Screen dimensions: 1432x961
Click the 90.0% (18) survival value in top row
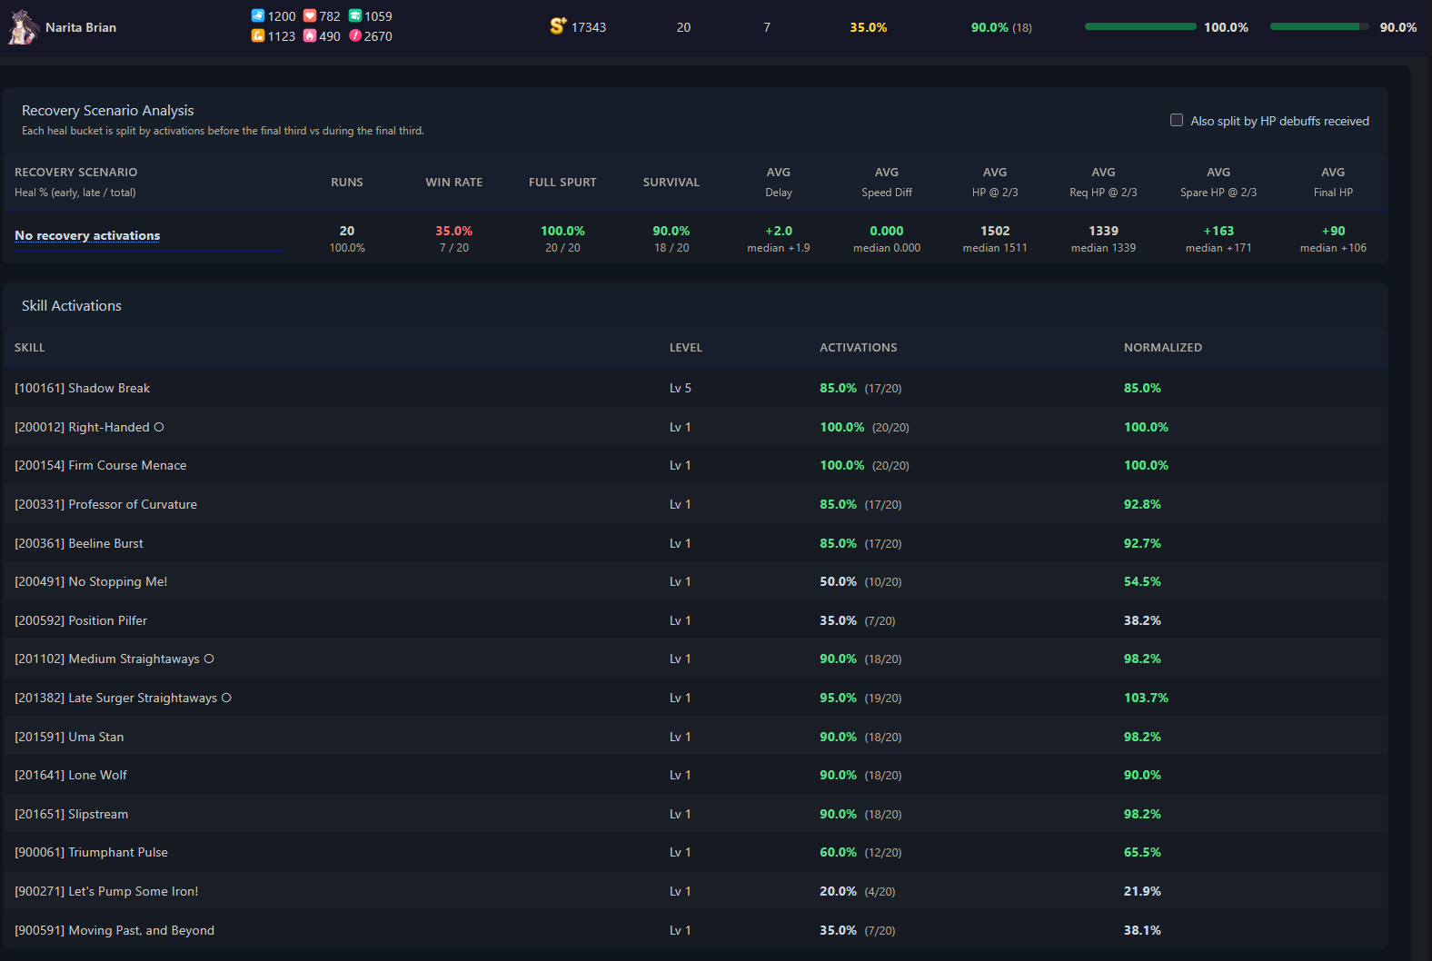1001,27
